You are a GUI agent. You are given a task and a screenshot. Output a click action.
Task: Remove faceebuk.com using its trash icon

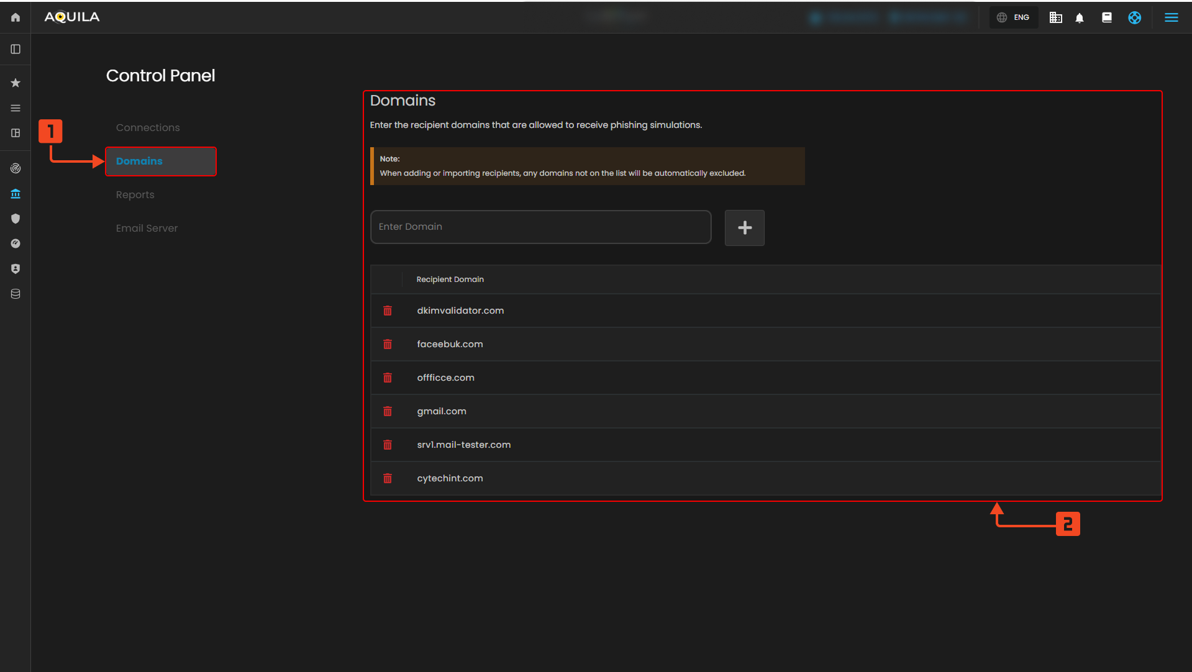[x=388, y=344]
